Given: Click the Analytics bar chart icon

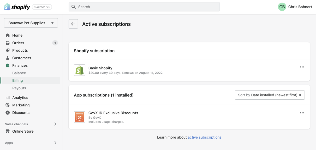Looking at the screenshot, I should pos(8,98).
